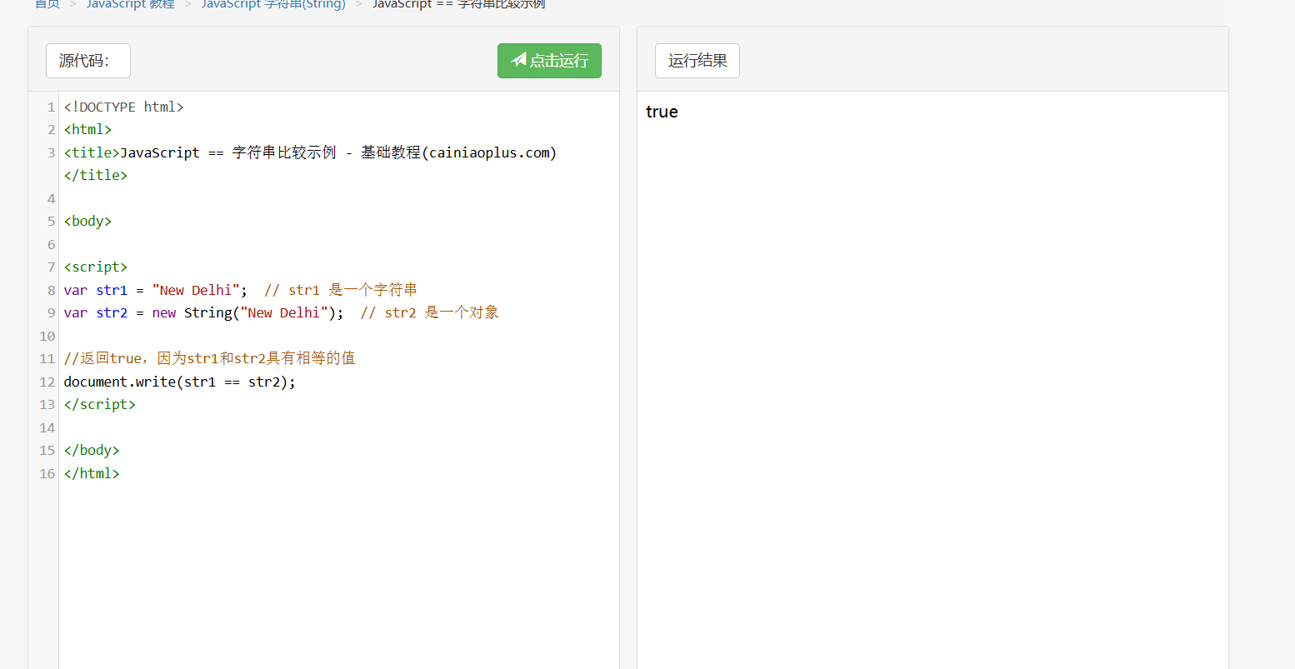This screenshot has height=669, width=1295.
Task: Click the comment //返回true line
Action: tap(210, 358)
